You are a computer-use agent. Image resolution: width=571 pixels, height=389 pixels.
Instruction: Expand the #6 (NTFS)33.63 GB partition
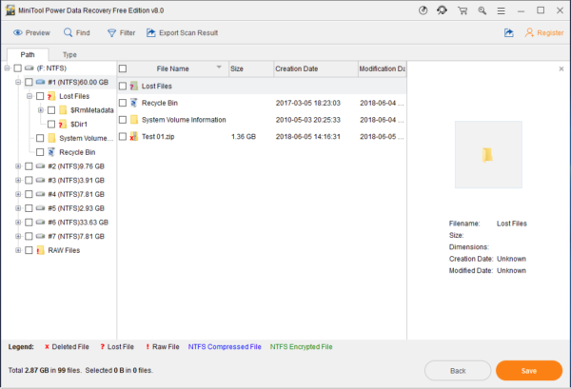(18, 223)
